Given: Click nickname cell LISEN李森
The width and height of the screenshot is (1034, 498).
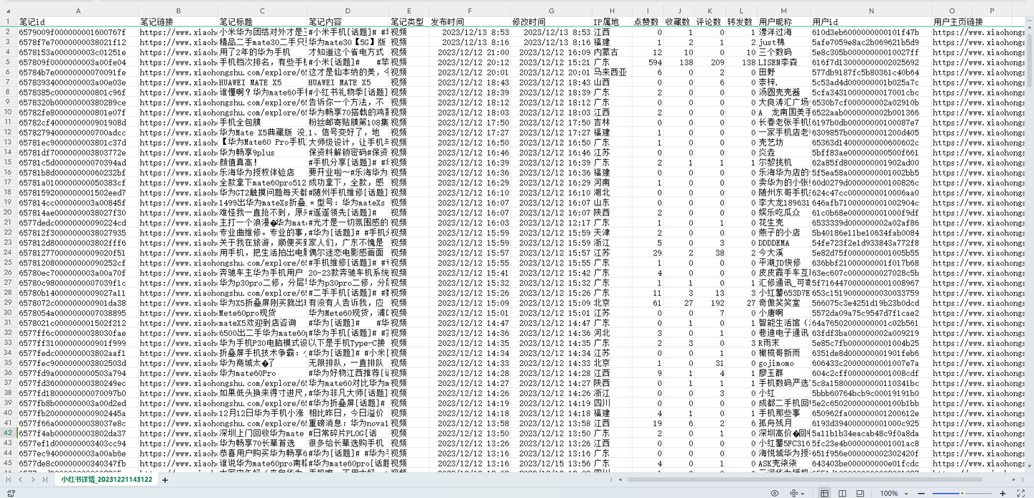Looking at the screenshot, I should [x=783, y=62].
